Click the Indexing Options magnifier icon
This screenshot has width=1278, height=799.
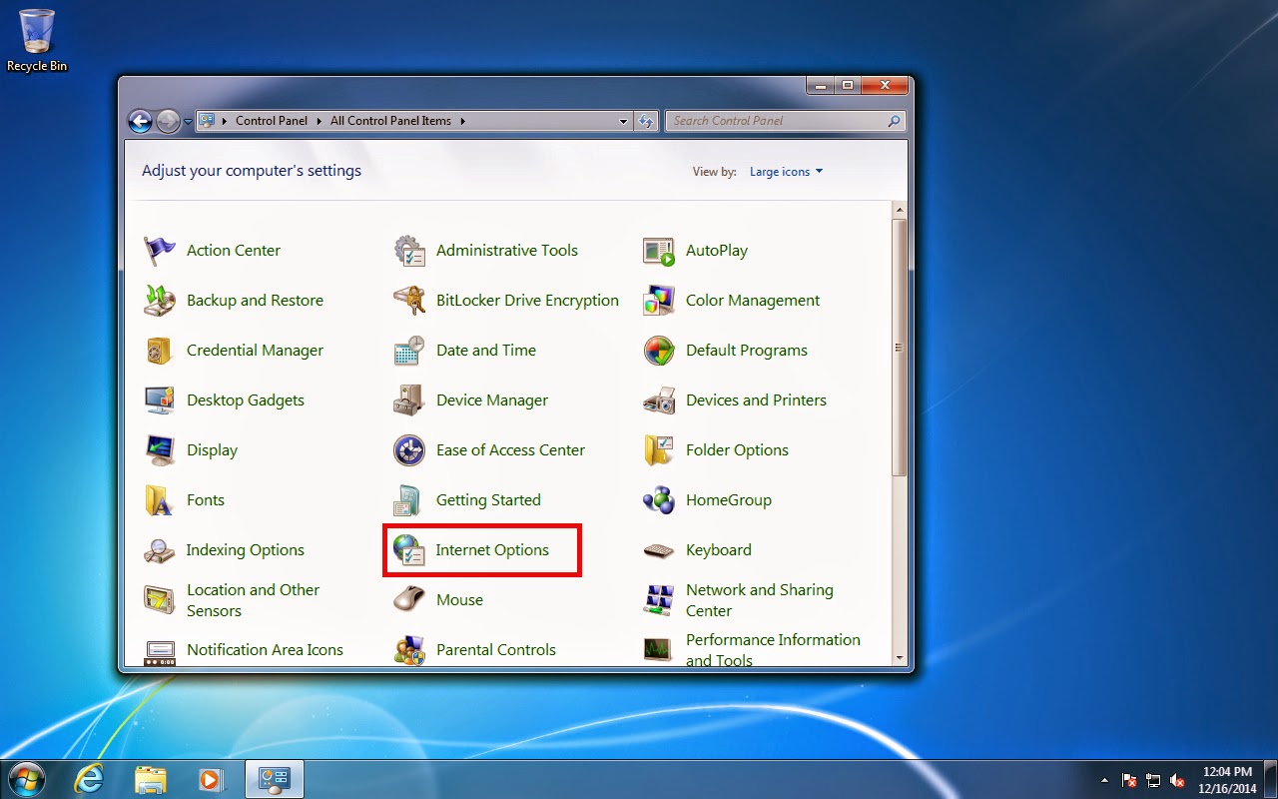click(x=160, y=550)
